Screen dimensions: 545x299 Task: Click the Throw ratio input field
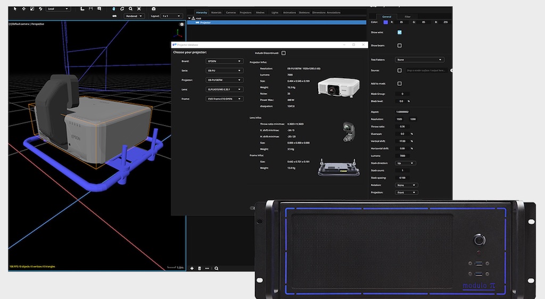(403, 126)
